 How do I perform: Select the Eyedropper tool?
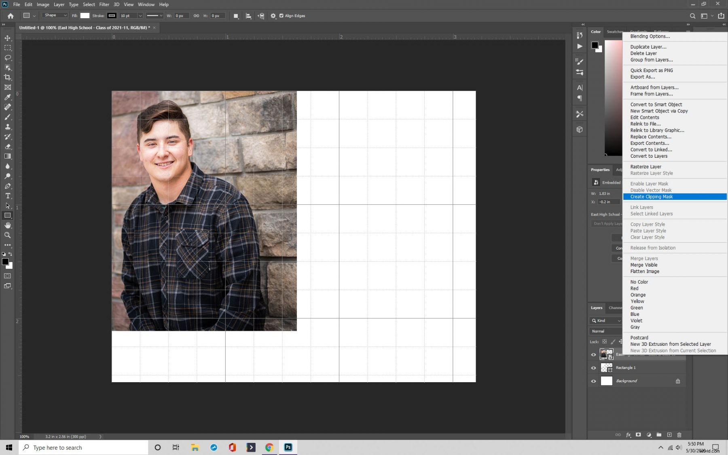coord(7,97)
